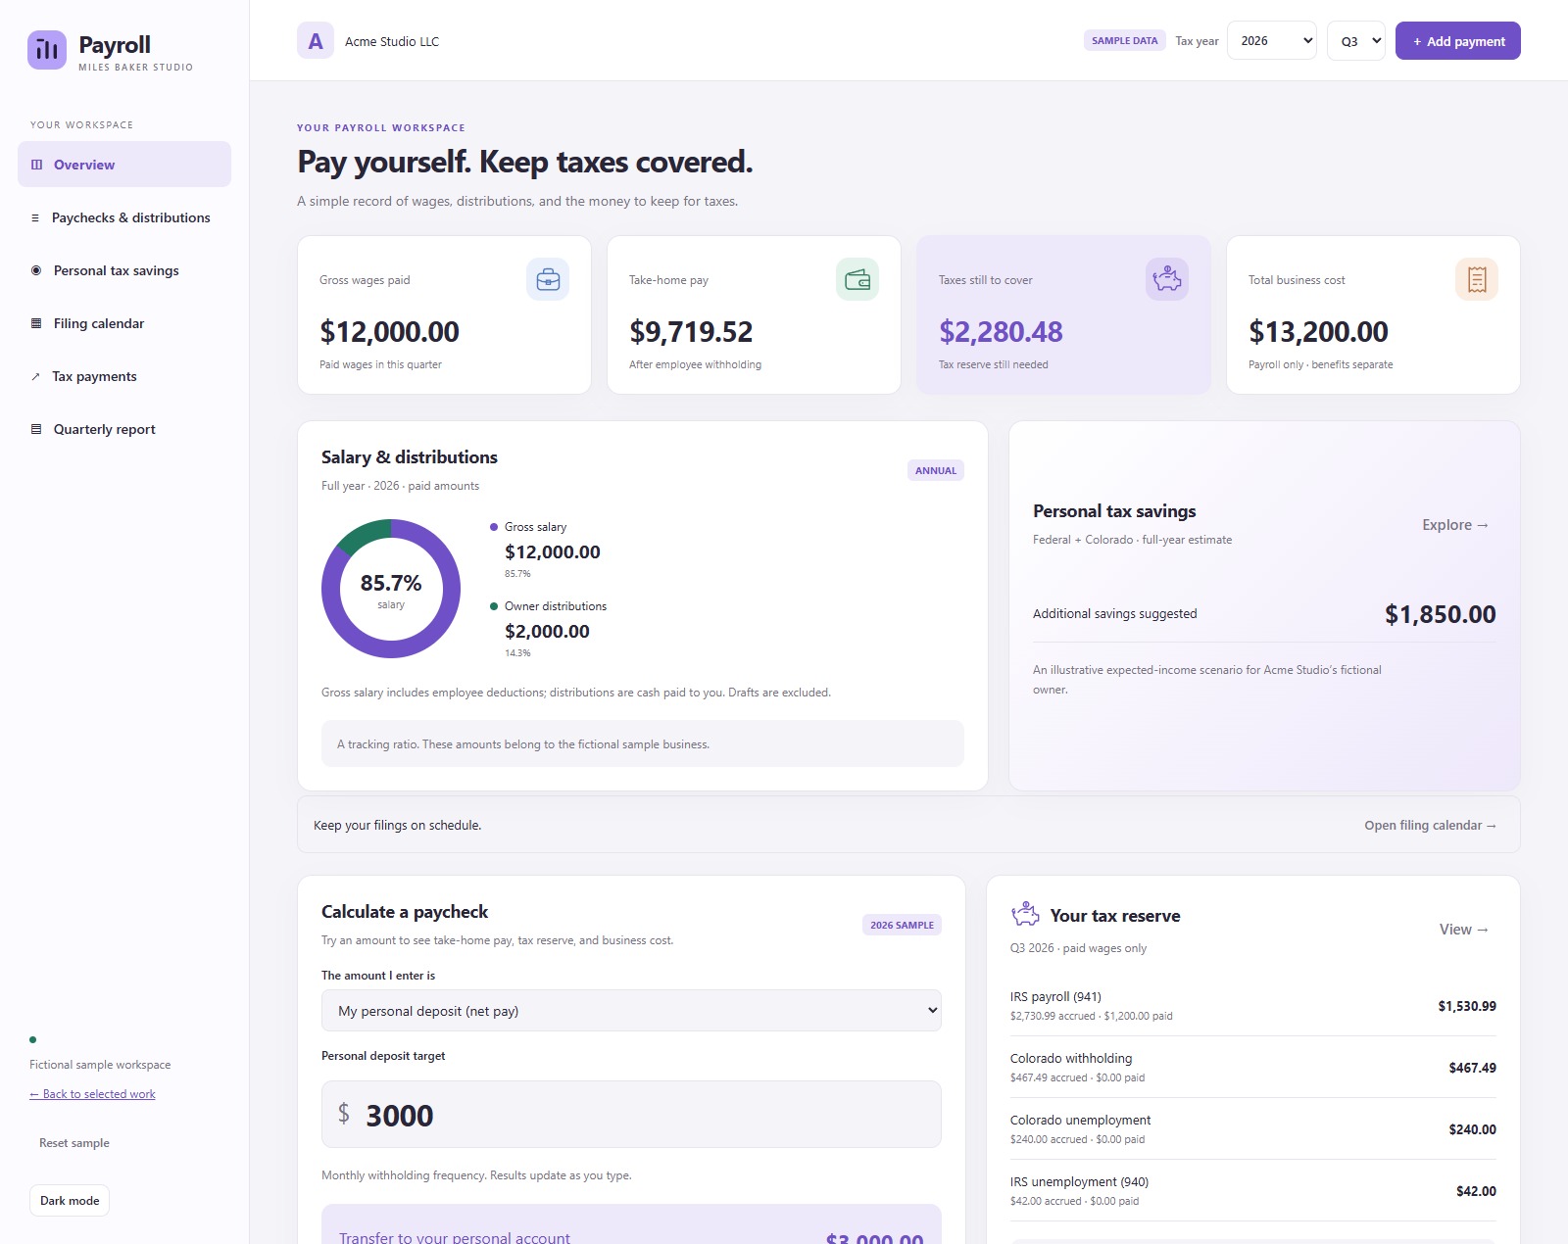Click the Overview sidebar icon
Viewport: 1568px width, 1244px height.
click(x=36, y=165)
